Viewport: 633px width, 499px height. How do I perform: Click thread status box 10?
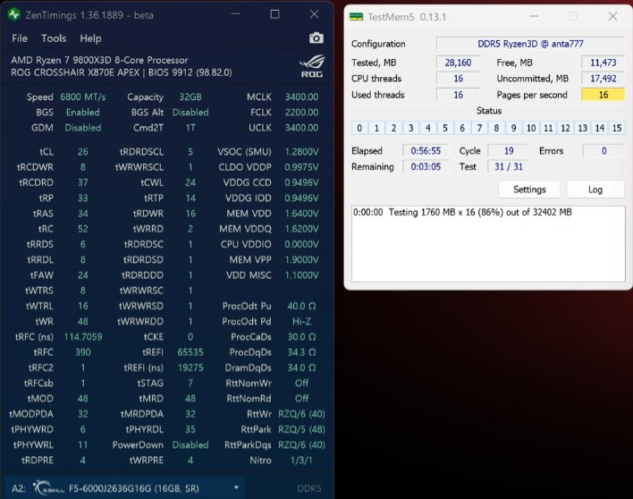click(x=531, y=128)
